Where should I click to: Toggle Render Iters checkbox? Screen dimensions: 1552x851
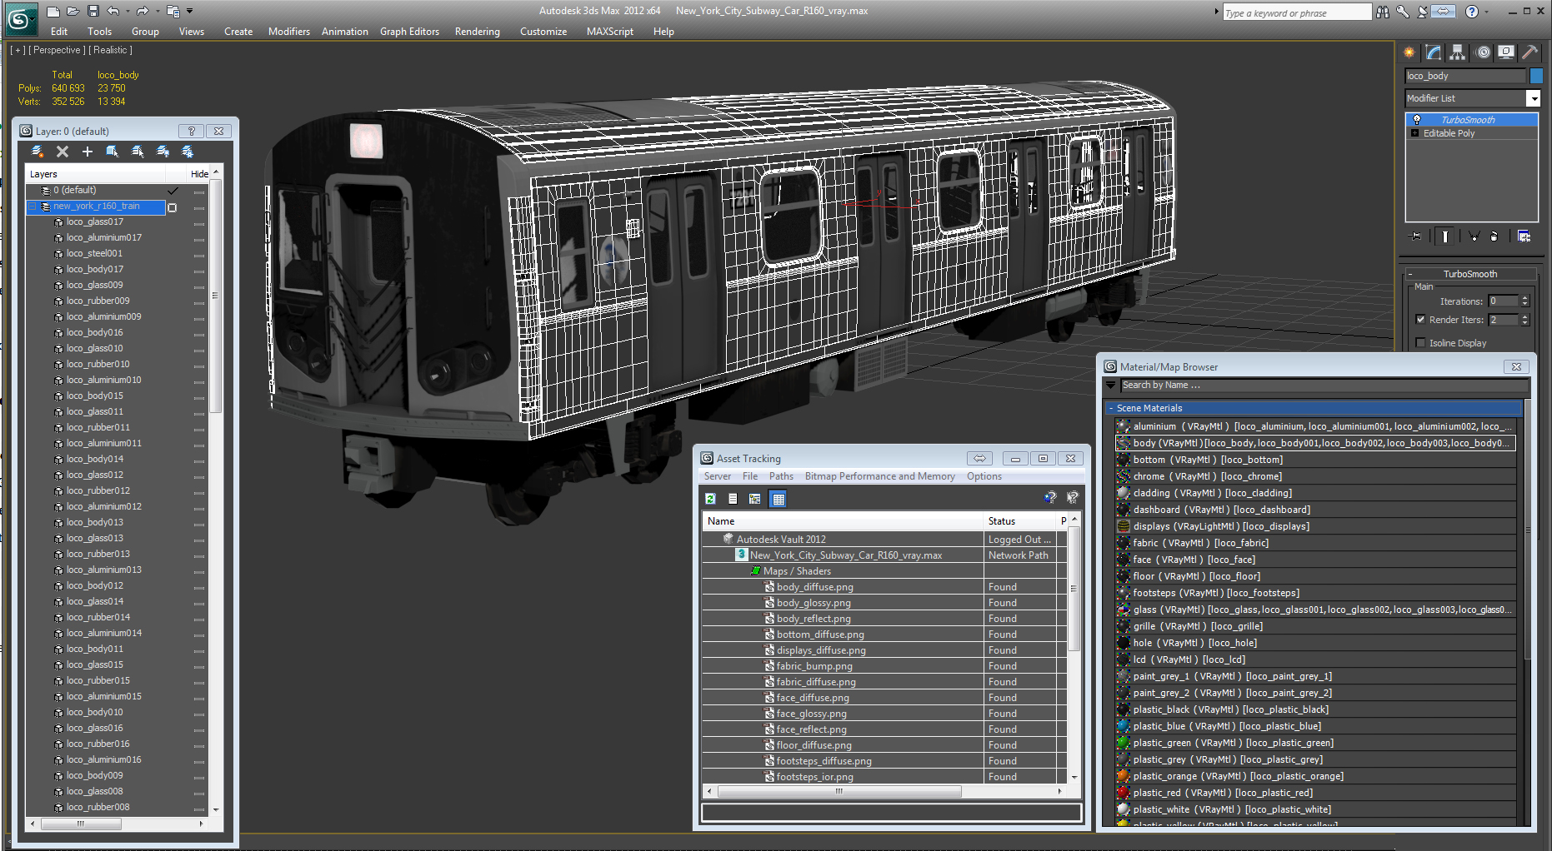pyautogui.click(x=1420, y=319)
